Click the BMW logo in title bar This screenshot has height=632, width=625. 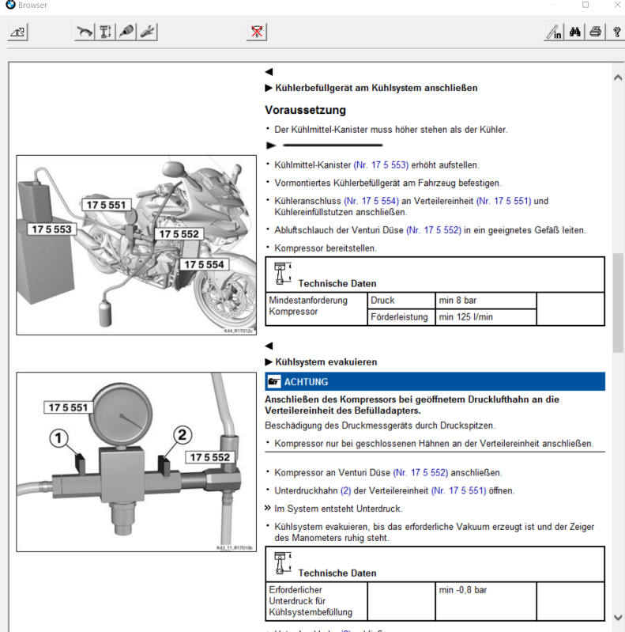[10, 5]
